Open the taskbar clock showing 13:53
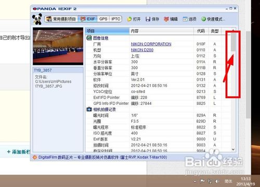 (245, 181)
